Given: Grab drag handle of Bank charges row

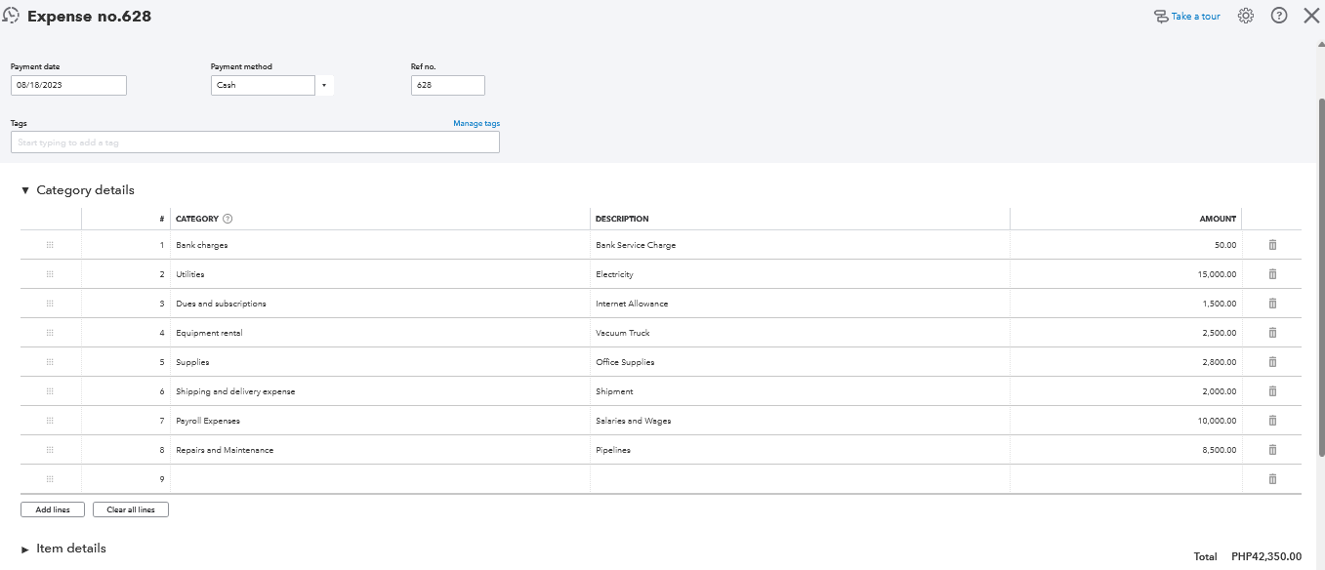Looking at the screenshot, I should tap(50, 245).
